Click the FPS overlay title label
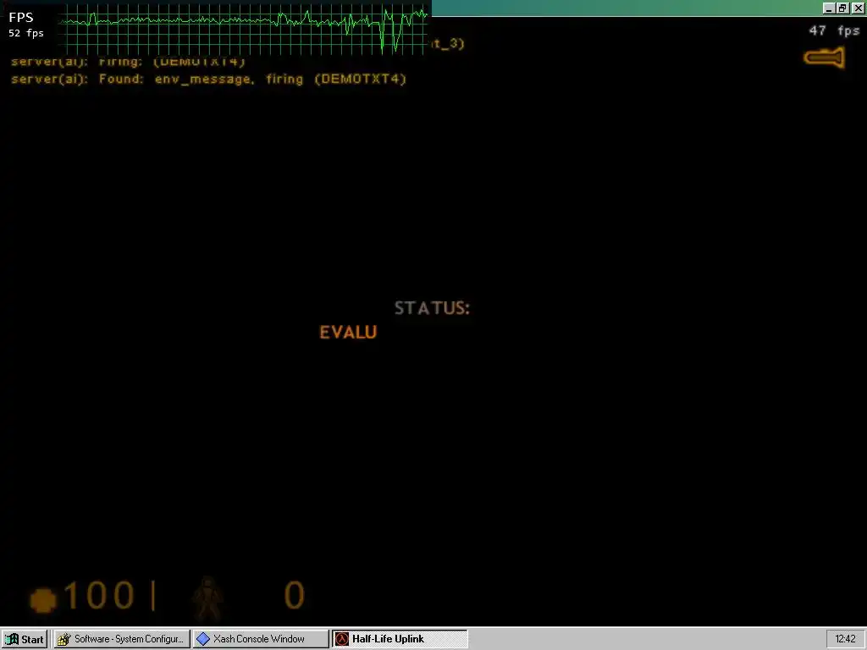Viewport: 867px width, 650px height. pyautogui.click(x=21, y=17)
